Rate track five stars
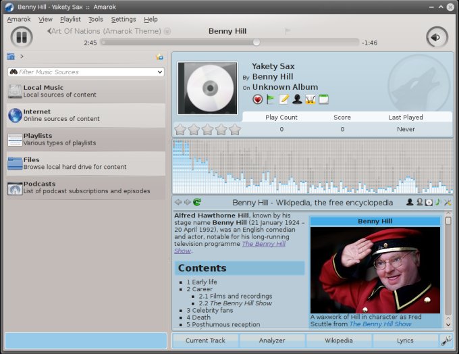459x354 pixels. (x=235, y=129)
